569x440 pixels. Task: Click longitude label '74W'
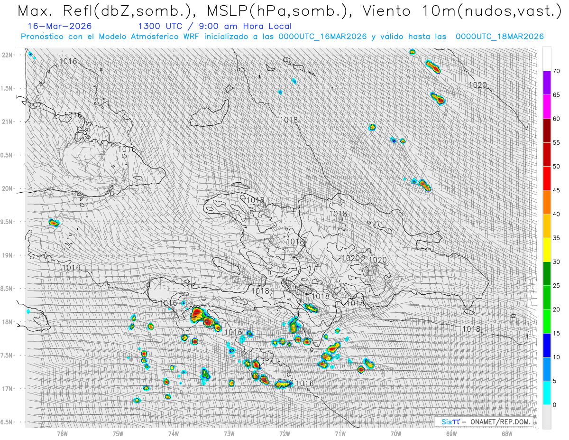point(174,433)
